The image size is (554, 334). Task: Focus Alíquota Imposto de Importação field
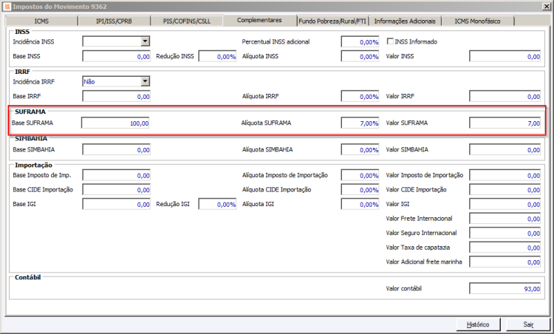pyautogui.click(x=360, y=175)
